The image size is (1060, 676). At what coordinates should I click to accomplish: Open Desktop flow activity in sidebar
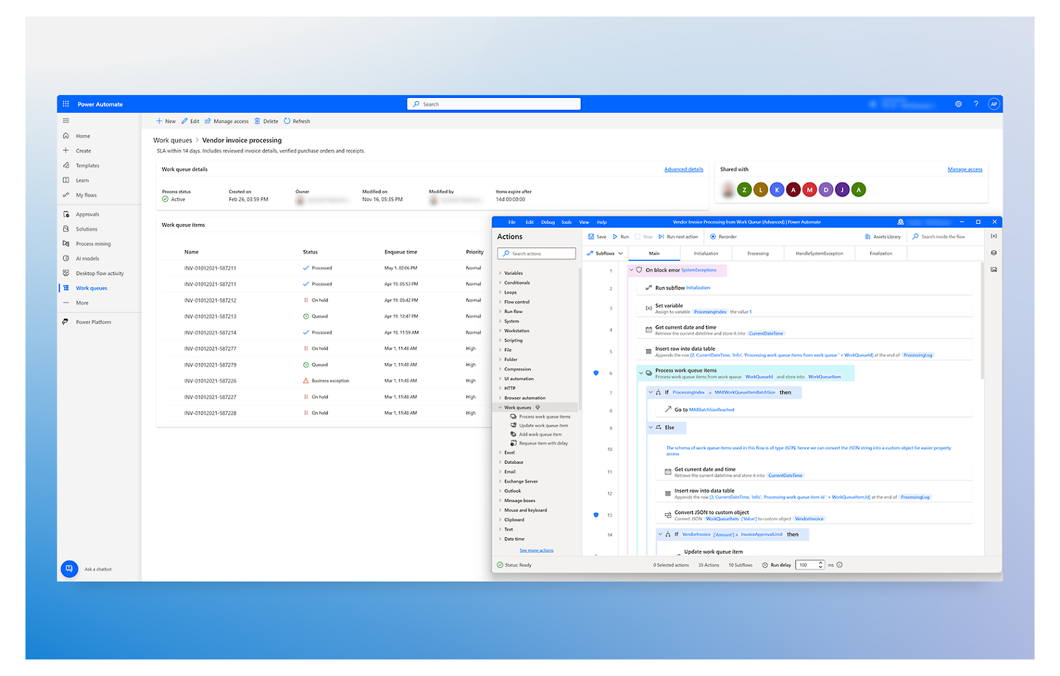point(99,273)
